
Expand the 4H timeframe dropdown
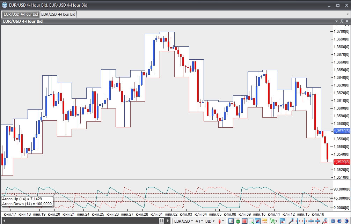199,221
